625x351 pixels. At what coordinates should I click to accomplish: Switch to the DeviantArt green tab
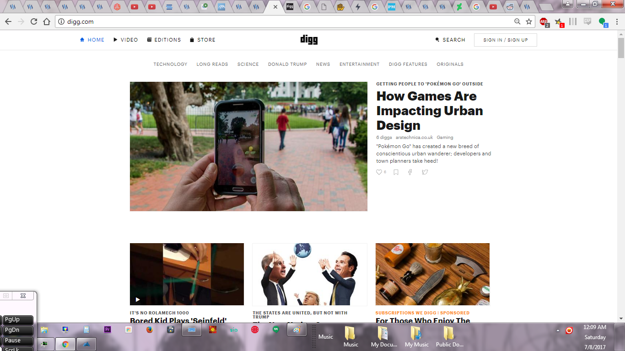coord(459,7)
